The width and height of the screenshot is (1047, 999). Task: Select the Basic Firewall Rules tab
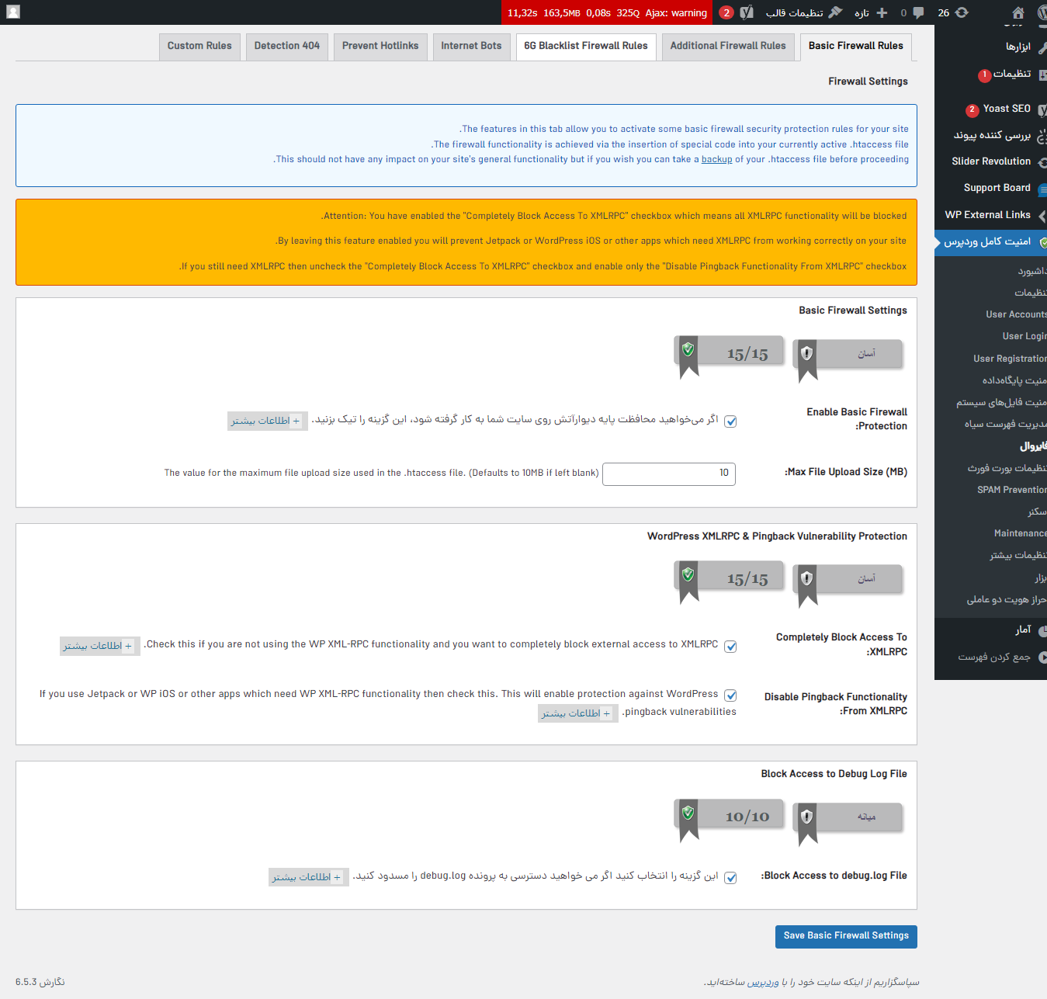pyautogui.click(x=856, y=47)
